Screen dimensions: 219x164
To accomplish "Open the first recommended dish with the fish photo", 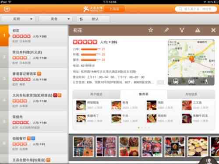I will [81, 105].
